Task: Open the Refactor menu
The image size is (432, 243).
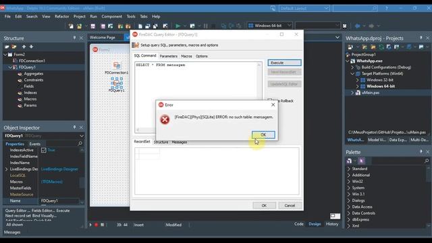Action: pos(61,16)
